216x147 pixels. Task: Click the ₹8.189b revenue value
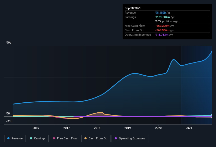(160, 13)
